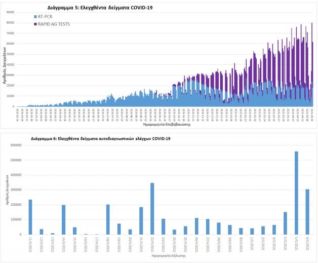Click the bar for 21/4/2021
The width and height of the screenshot is (318, 263).
[x=141, y=220]
